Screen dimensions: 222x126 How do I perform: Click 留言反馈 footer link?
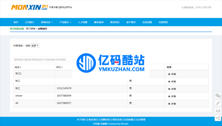point(117,120)
